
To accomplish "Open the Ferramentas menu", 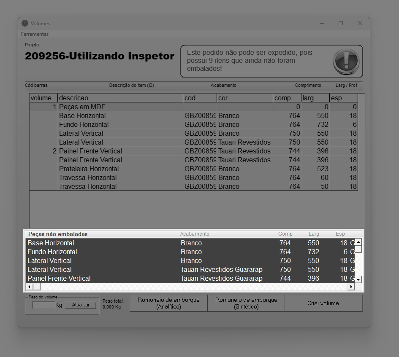I will pyautogui.click(x=35, y=34).
